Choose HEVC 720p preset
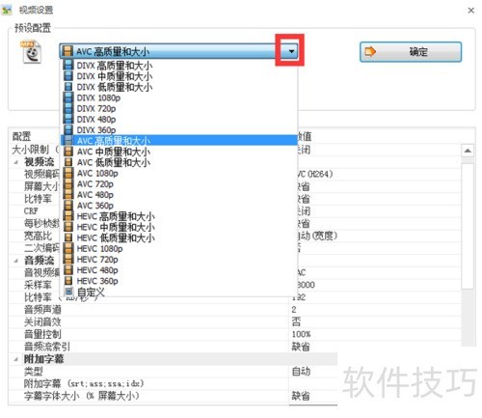 (x=179, y=260)
